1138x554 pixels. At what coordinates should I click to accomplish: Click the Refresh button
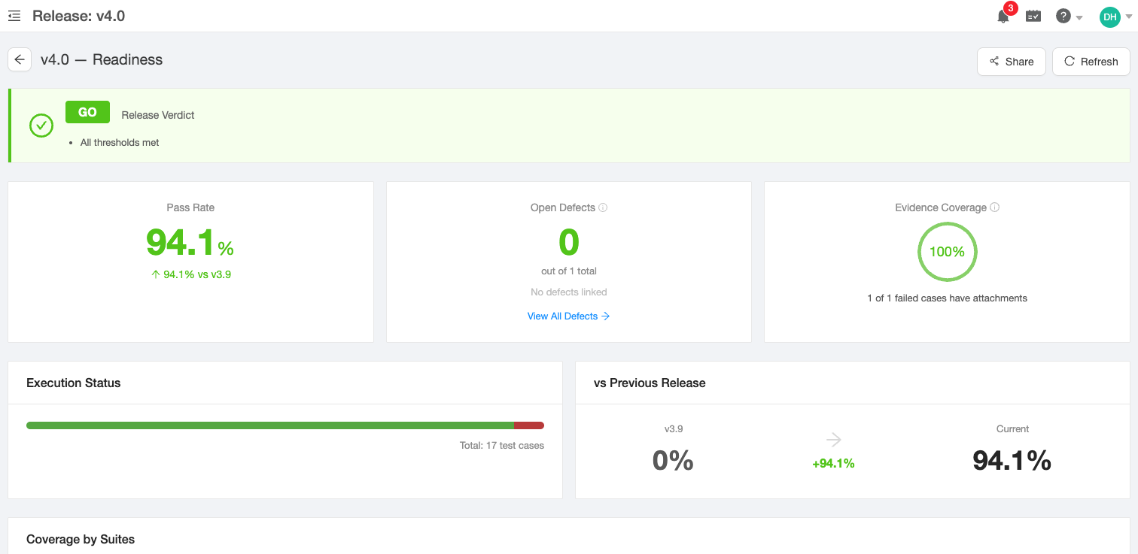pos(1091,61)
